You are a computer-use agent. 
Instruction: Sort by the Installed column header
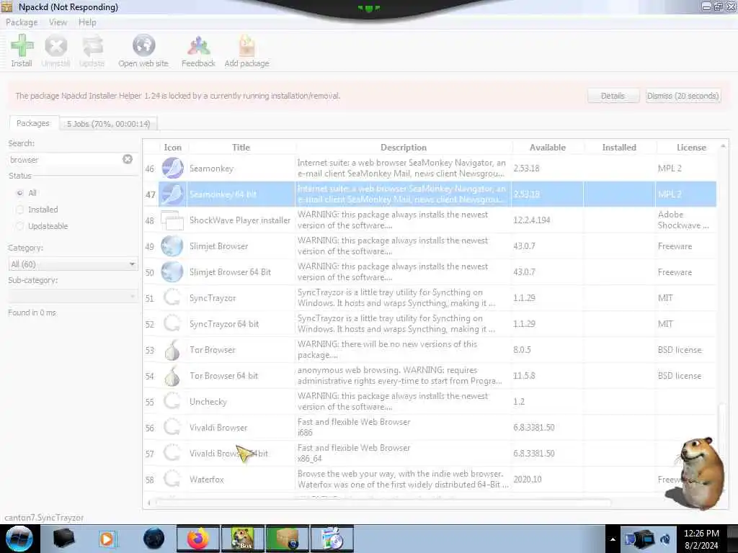pyautogui.click(x=619, y=147)
